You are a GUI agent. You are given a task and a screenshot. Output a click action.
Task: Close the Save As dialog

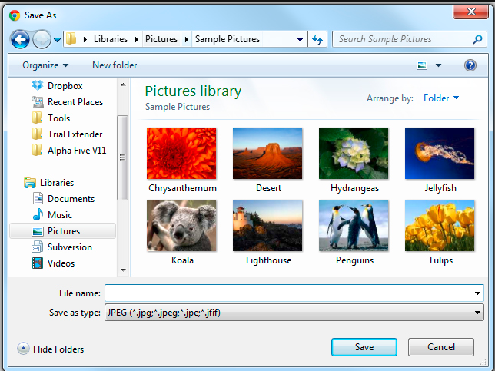(470, 12)
